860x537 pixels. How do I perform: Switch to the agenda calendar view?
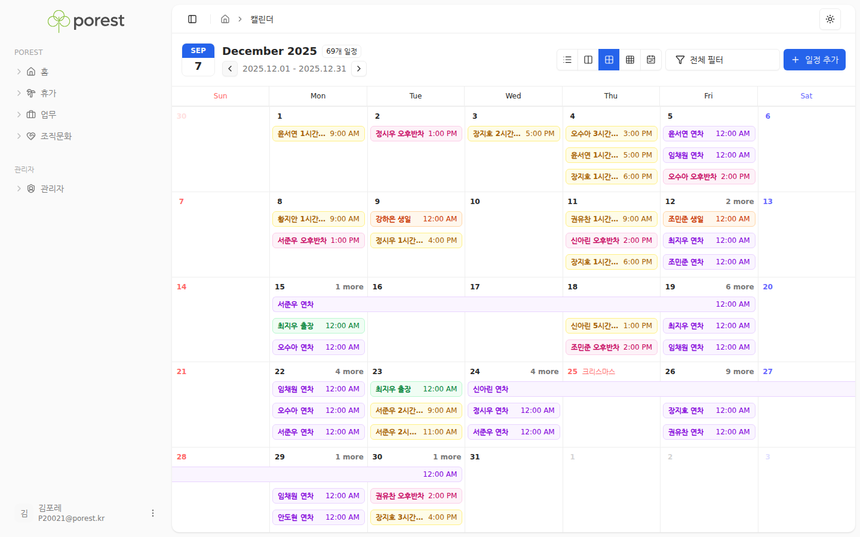coord(651,60)
